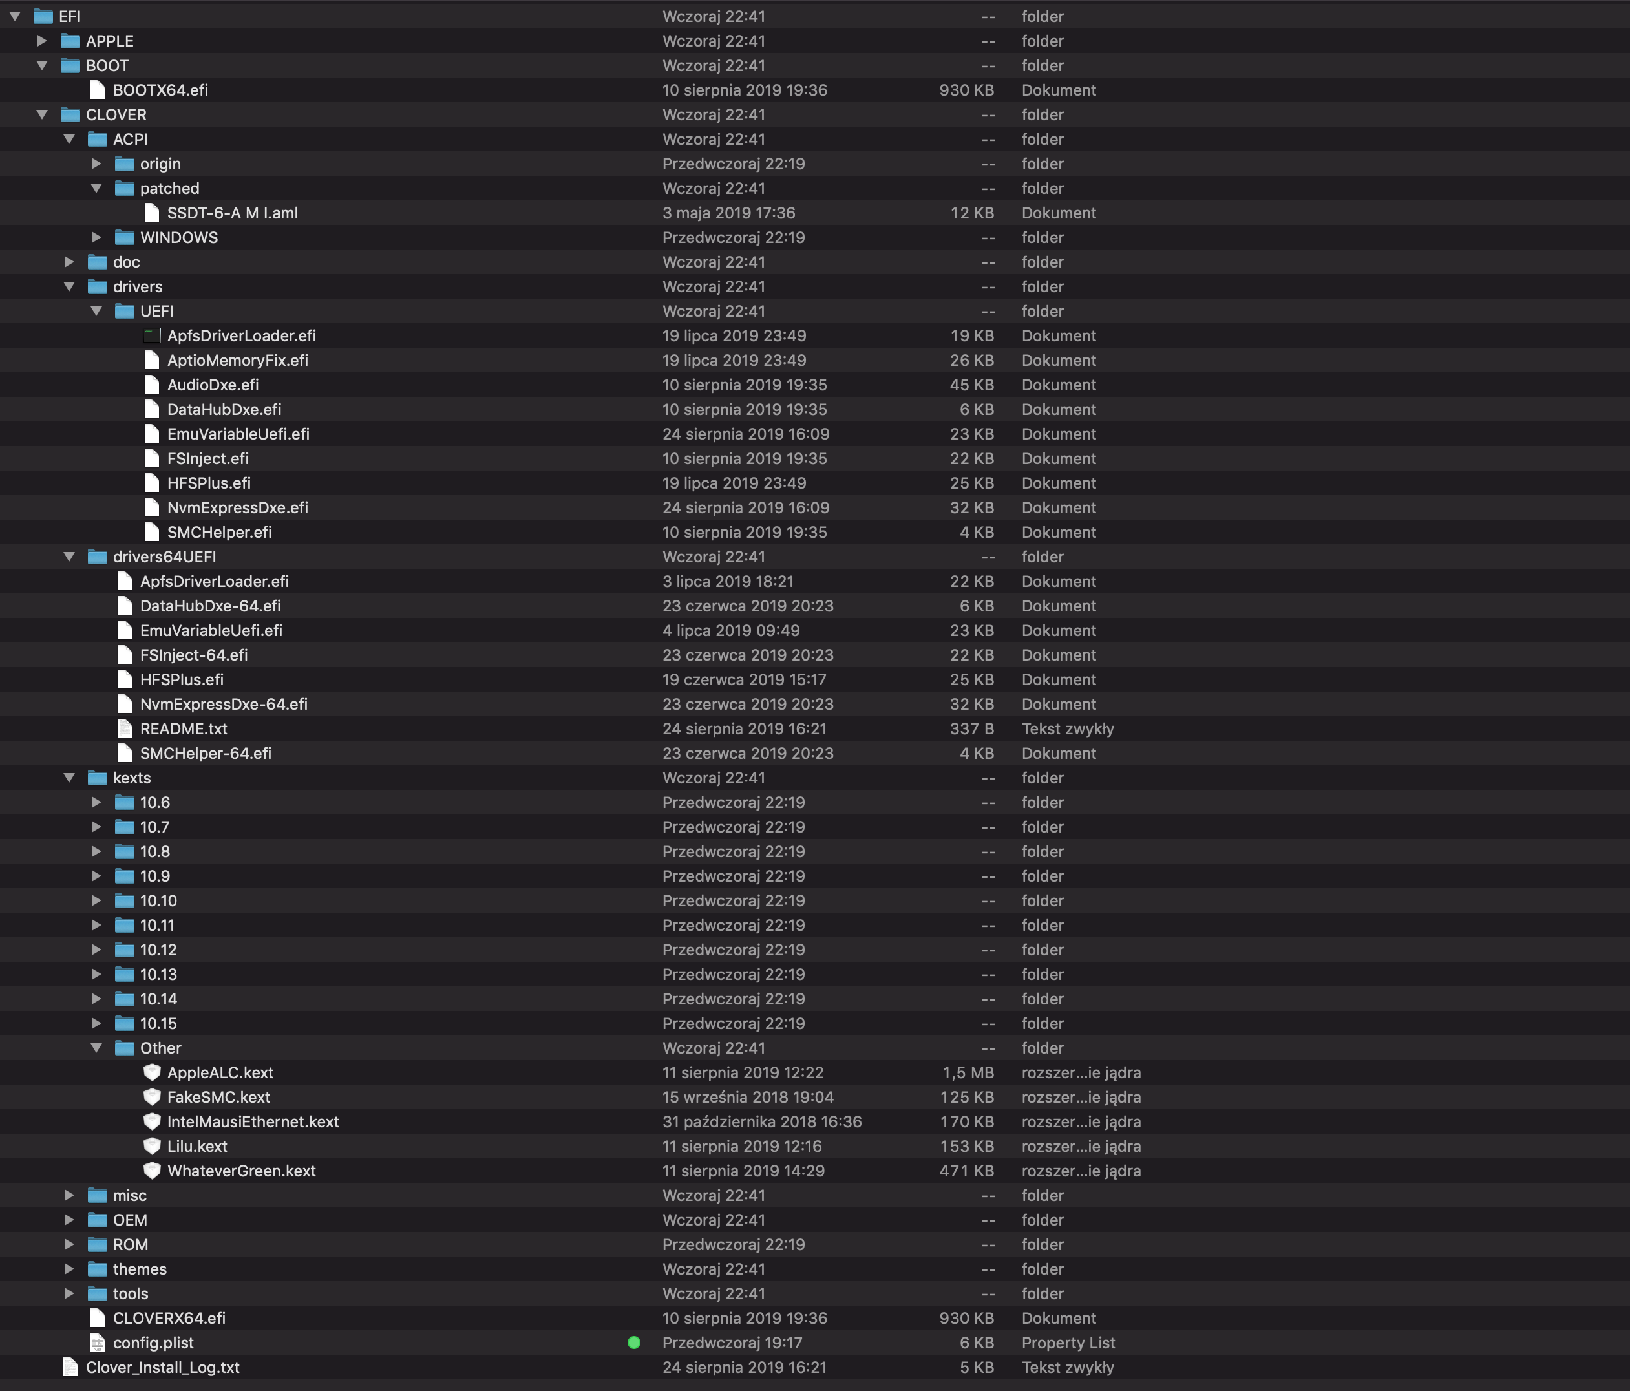Viewport: 1630px width, 1391px height.
Task: Select the ACPI folder name
Action: (x=130, y=139)
